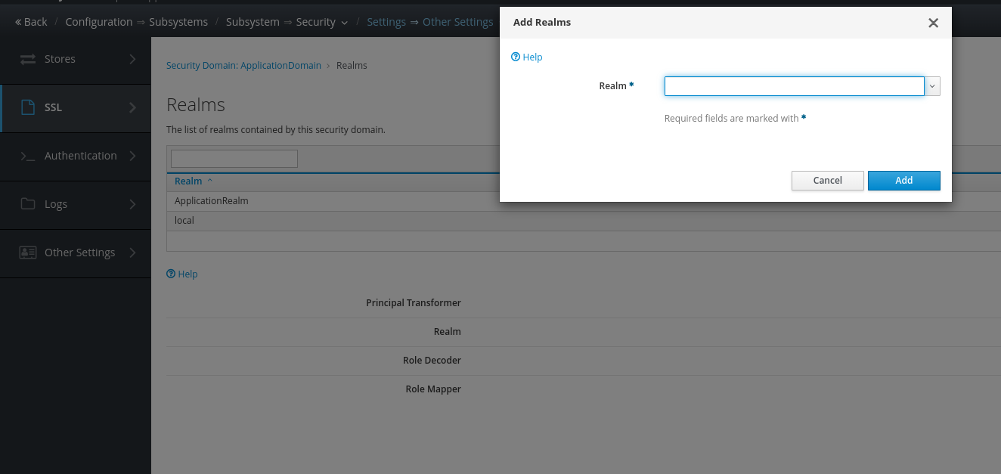Select the ApplicationRealm table row
This screenshot has width=1001, height=474.
[x=212, y=201]
